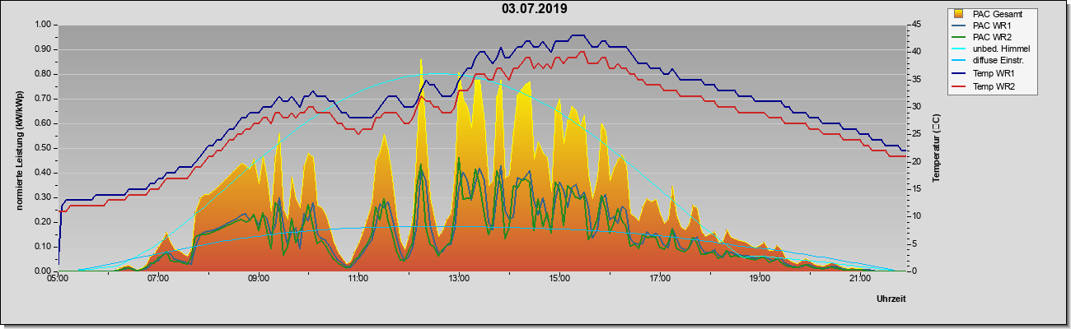Image resolution: width=1071 pixels, height=329 pixels.
Task: Click the 07:00 time axis label
Action: click(x=157, y=280)
